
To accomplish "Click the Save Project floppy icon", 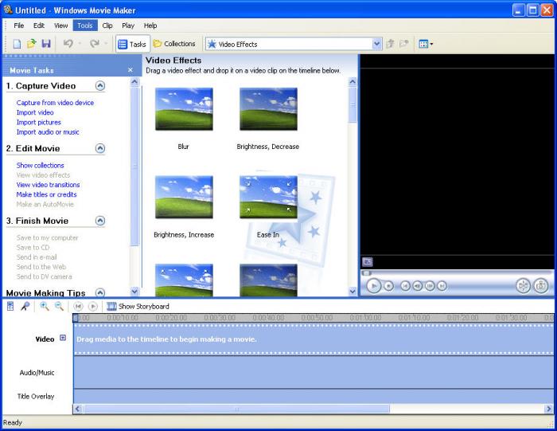I will pos(46,44).
